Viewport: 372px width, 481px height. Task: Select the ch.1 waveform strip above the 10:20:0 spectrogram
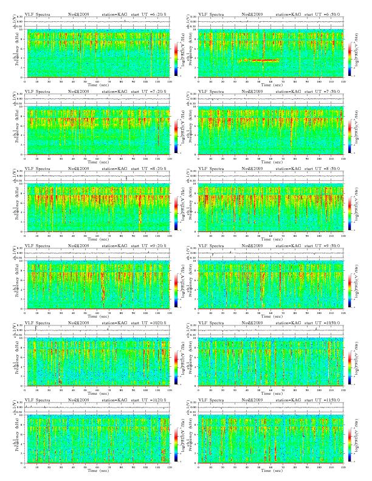pos(97,330)
